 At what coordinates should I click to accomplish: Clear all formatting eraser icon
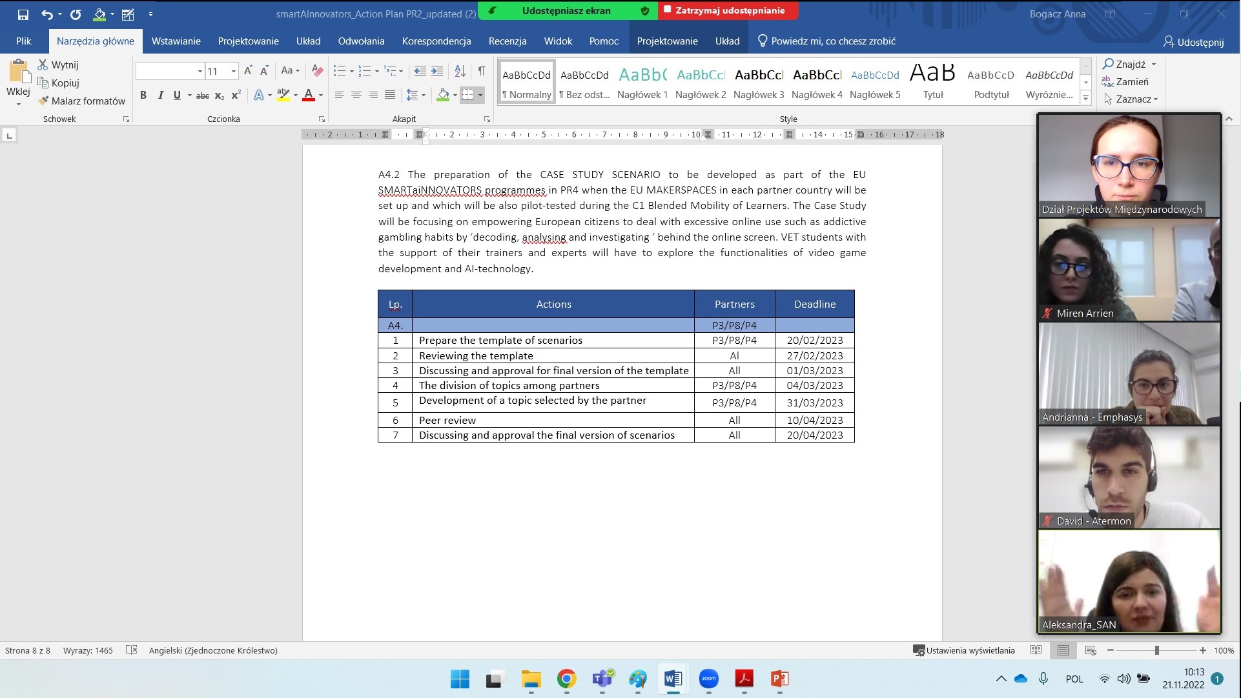317,70
